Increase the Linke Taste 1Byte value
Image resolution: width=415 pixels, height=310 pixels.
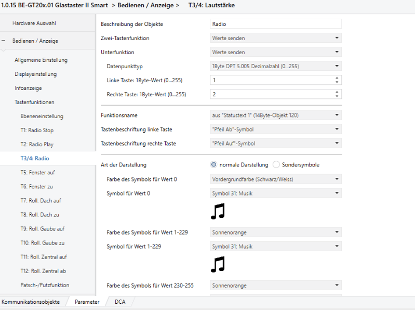pos(337,78)
